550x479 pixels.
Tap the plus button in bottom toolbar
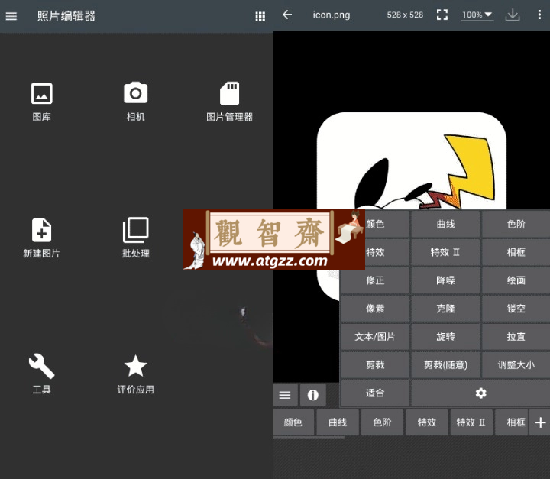coord(540,422)
